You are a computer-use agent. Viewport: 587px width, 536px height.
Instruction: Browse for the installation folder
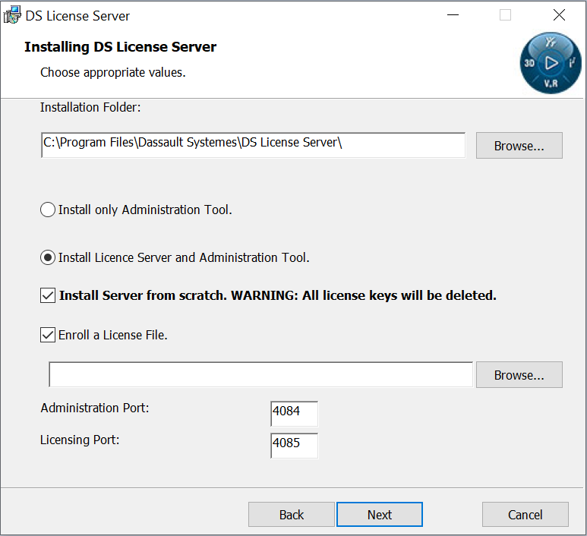point(519,145)
